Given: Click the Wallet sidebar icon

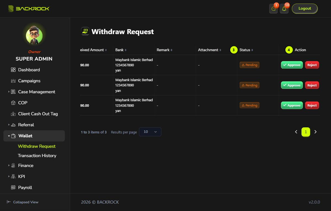Looking at the screenshot, I should [x=13, y=136].
